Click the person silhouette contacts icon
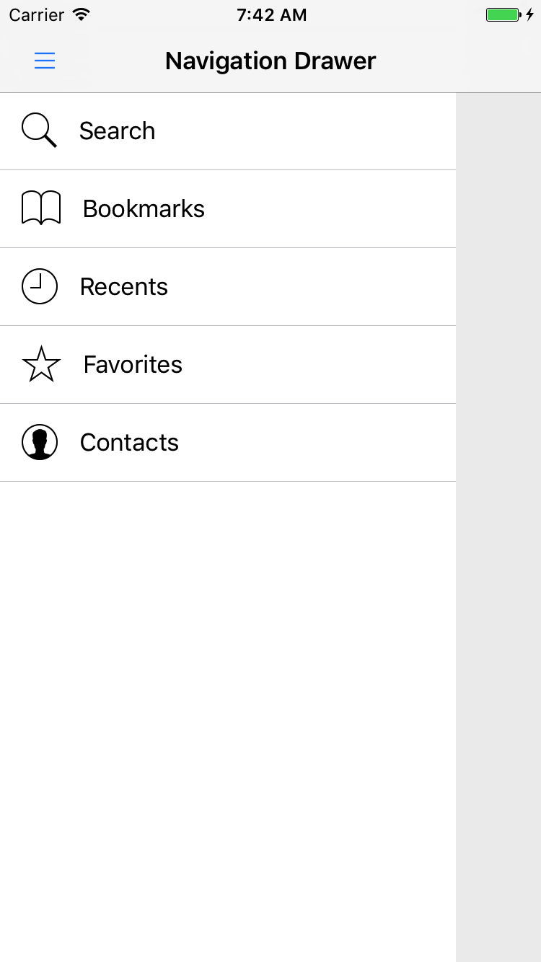Viewport: 541px width, 962px height. point(40,442)
